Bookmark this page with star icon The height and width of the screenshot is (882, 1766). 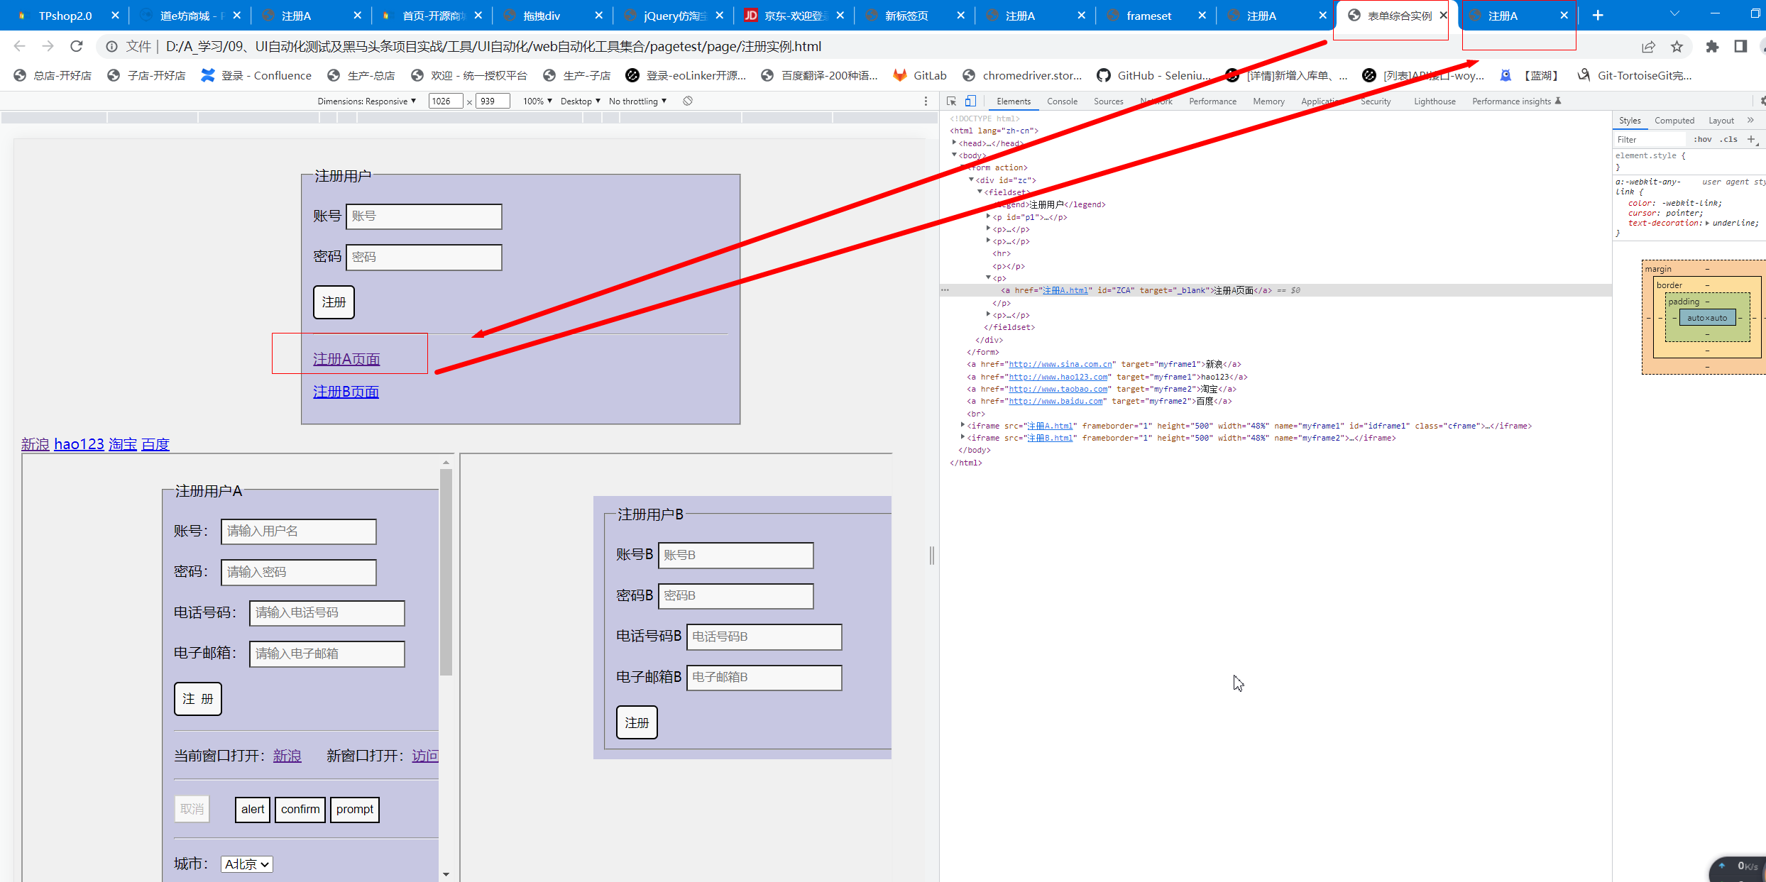[1677, 47]
